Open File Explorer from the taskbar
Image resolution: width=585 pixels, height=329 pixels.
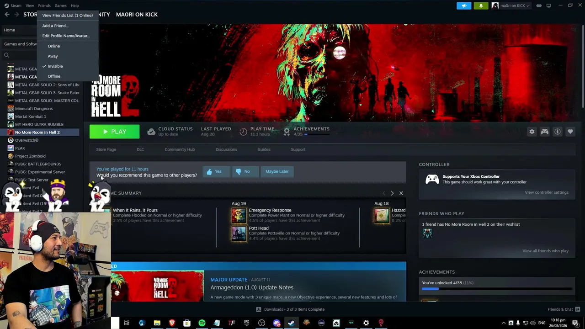[x=157, y=323]
